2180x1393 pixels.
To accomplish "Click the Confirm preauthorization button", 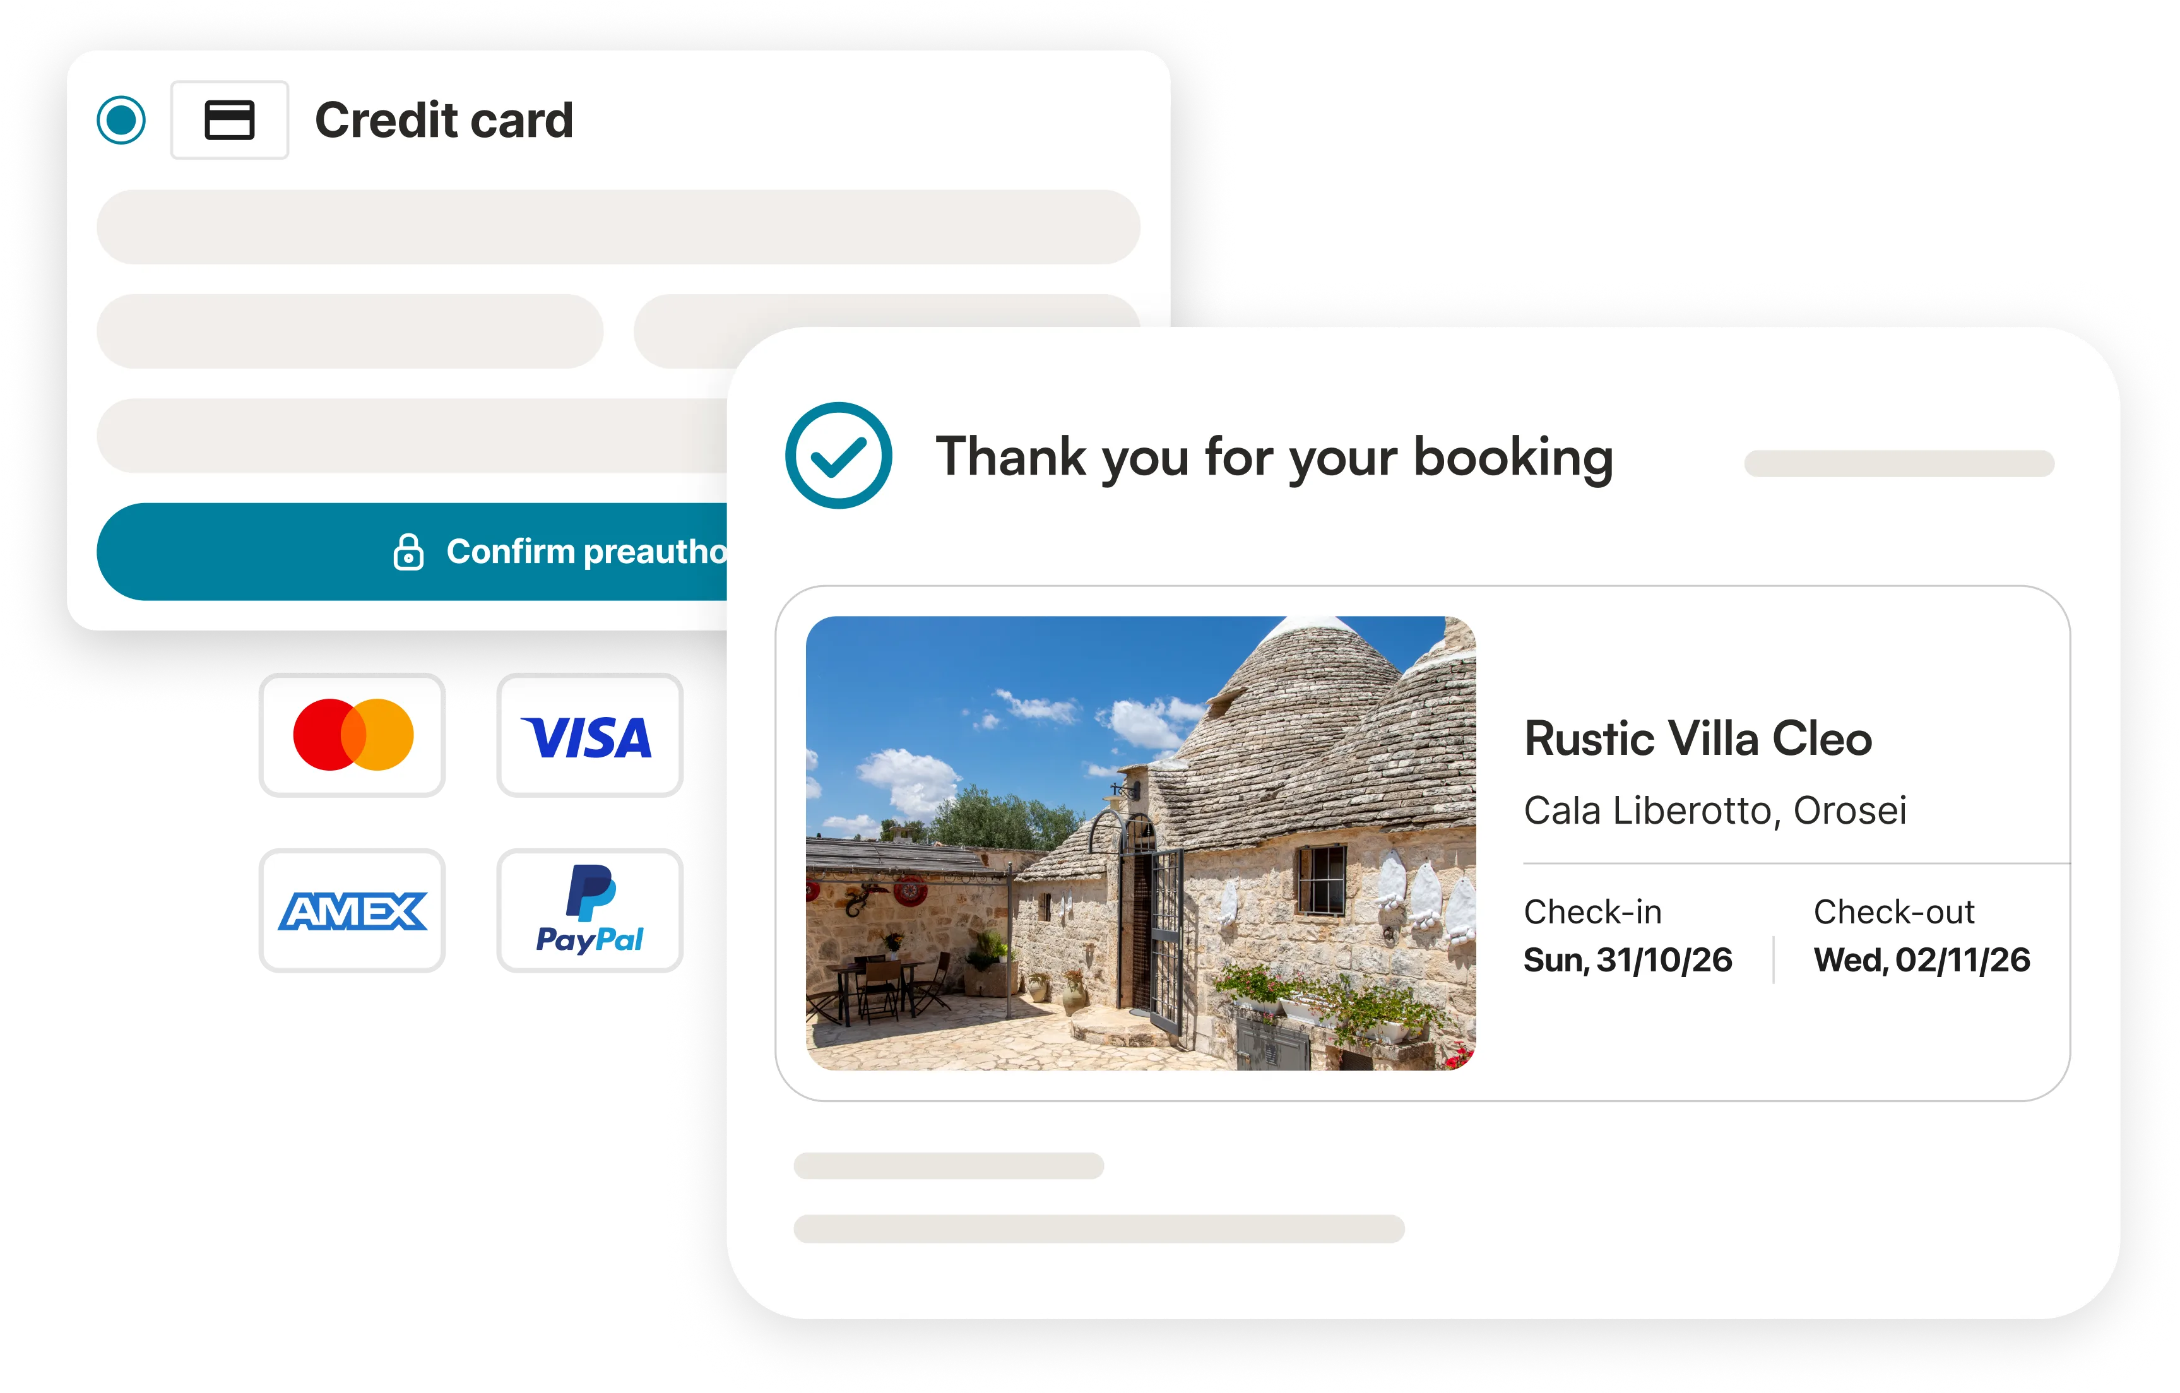I will pos(412,551).
